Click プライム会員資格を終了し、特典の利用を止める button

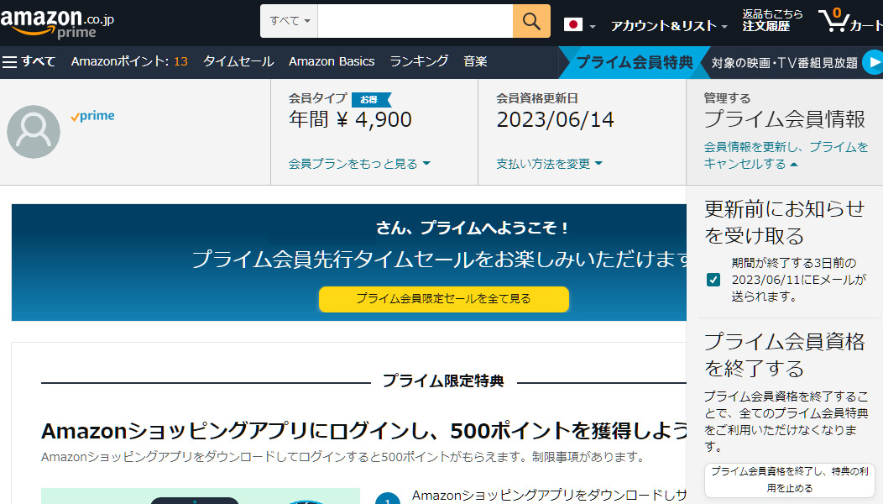point(789,480)
